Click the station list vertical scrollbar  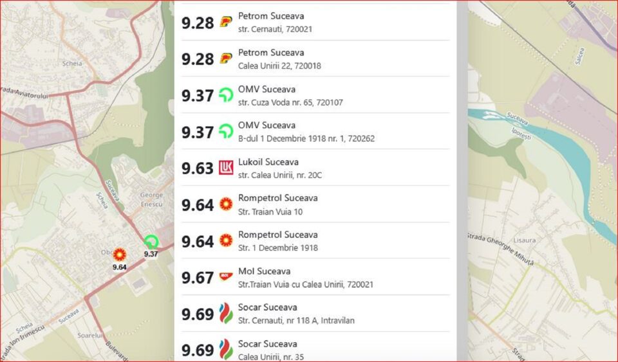tap(462, 180)
